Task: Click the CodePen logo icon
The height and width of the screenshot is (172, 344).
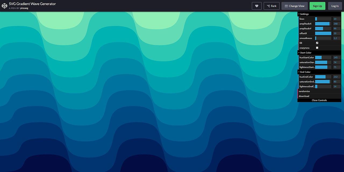Action: (4, 6)
